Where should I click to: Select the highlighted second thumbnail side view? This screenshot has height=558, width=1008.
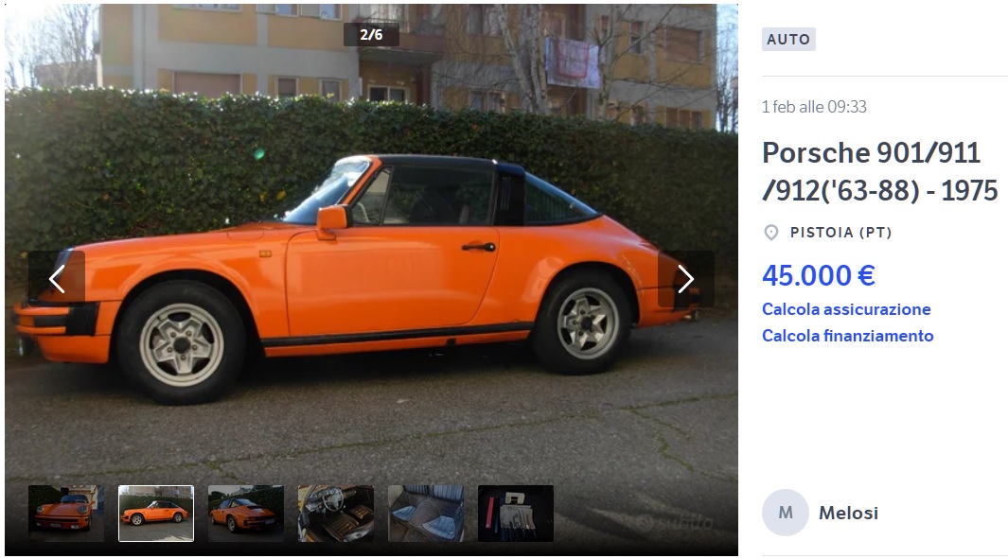pyautogui.click(x=156, y=514)
